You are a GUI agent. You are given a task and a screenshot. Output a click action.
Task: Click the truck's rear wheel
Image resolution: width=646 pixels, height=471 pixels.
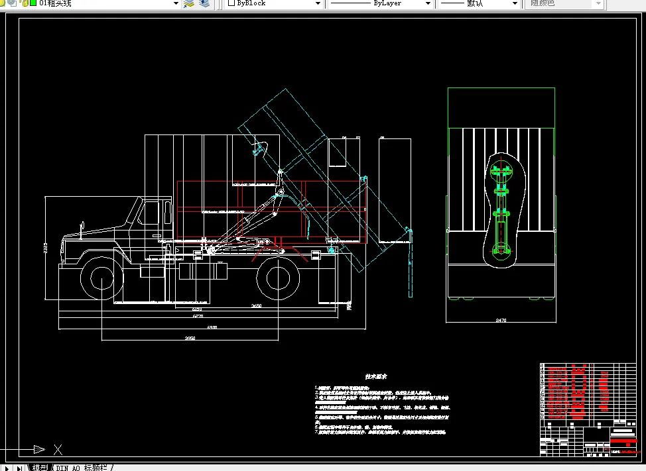point(278,278)
